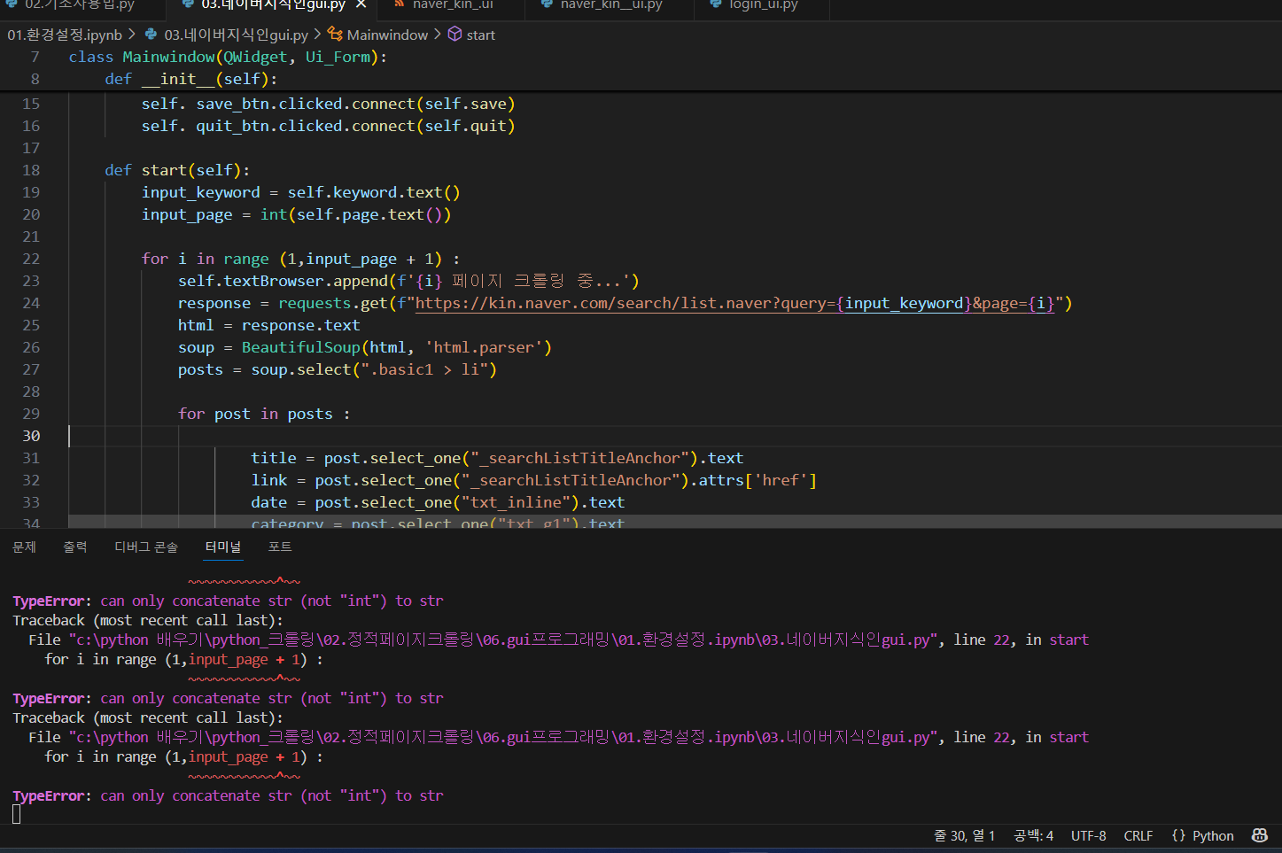Viewport: 1282px width, 853px height.
Task: Click 'self.textBrowser.append' on line 23
Action: tap(283, 281)
